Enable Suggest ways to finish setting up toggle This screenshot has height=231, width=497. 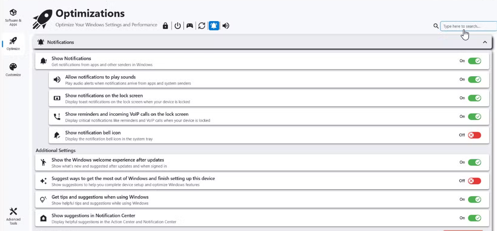(474, 181)
